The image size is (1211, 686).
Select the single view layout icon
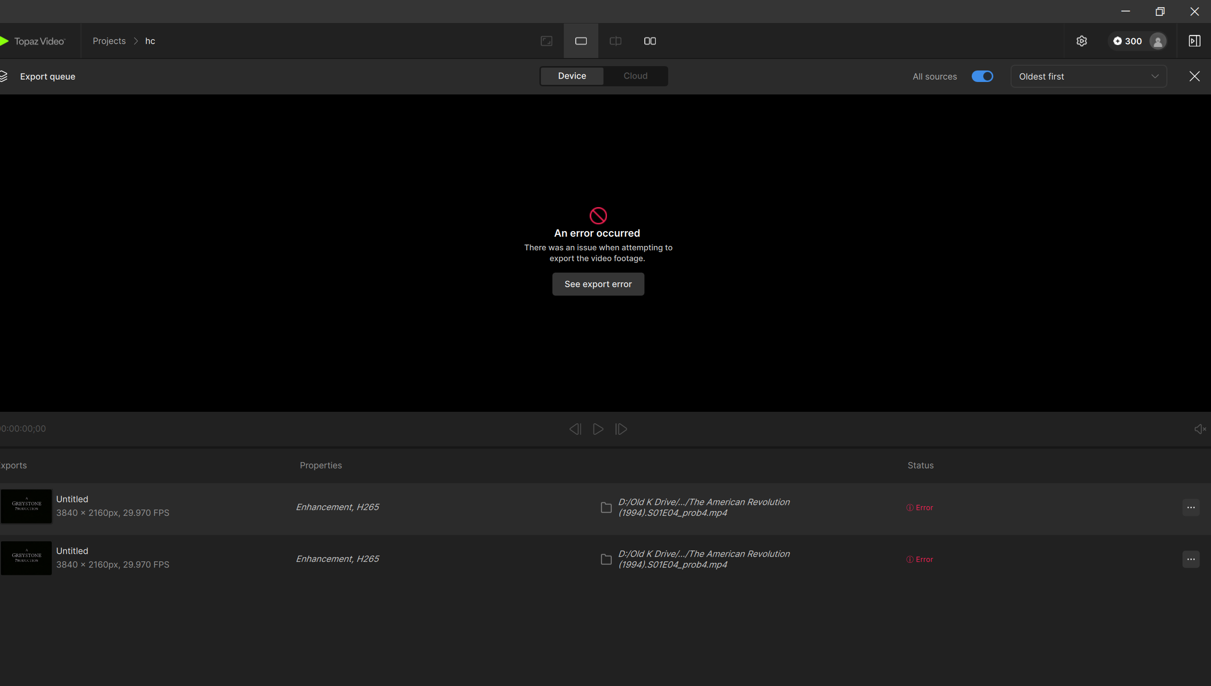point(581,41)
